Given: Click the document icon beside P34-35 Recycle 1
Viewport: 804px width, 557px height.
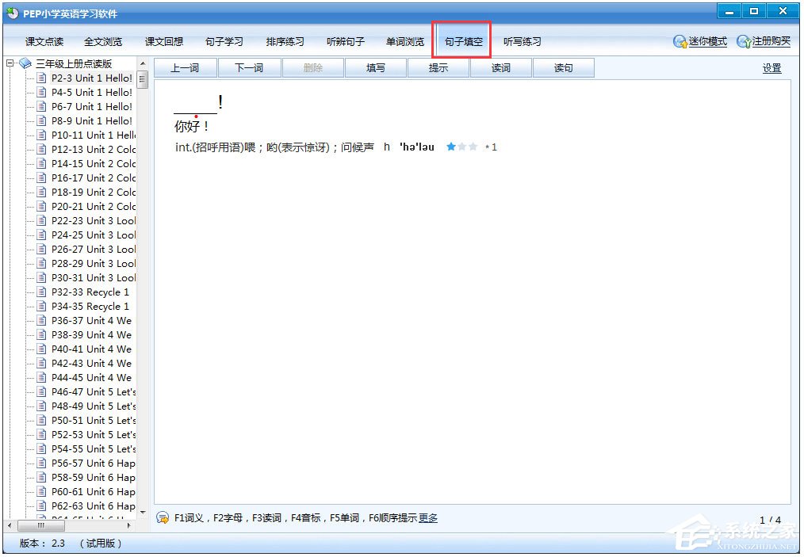Looking at the screenshot, I should click(41, 306).
